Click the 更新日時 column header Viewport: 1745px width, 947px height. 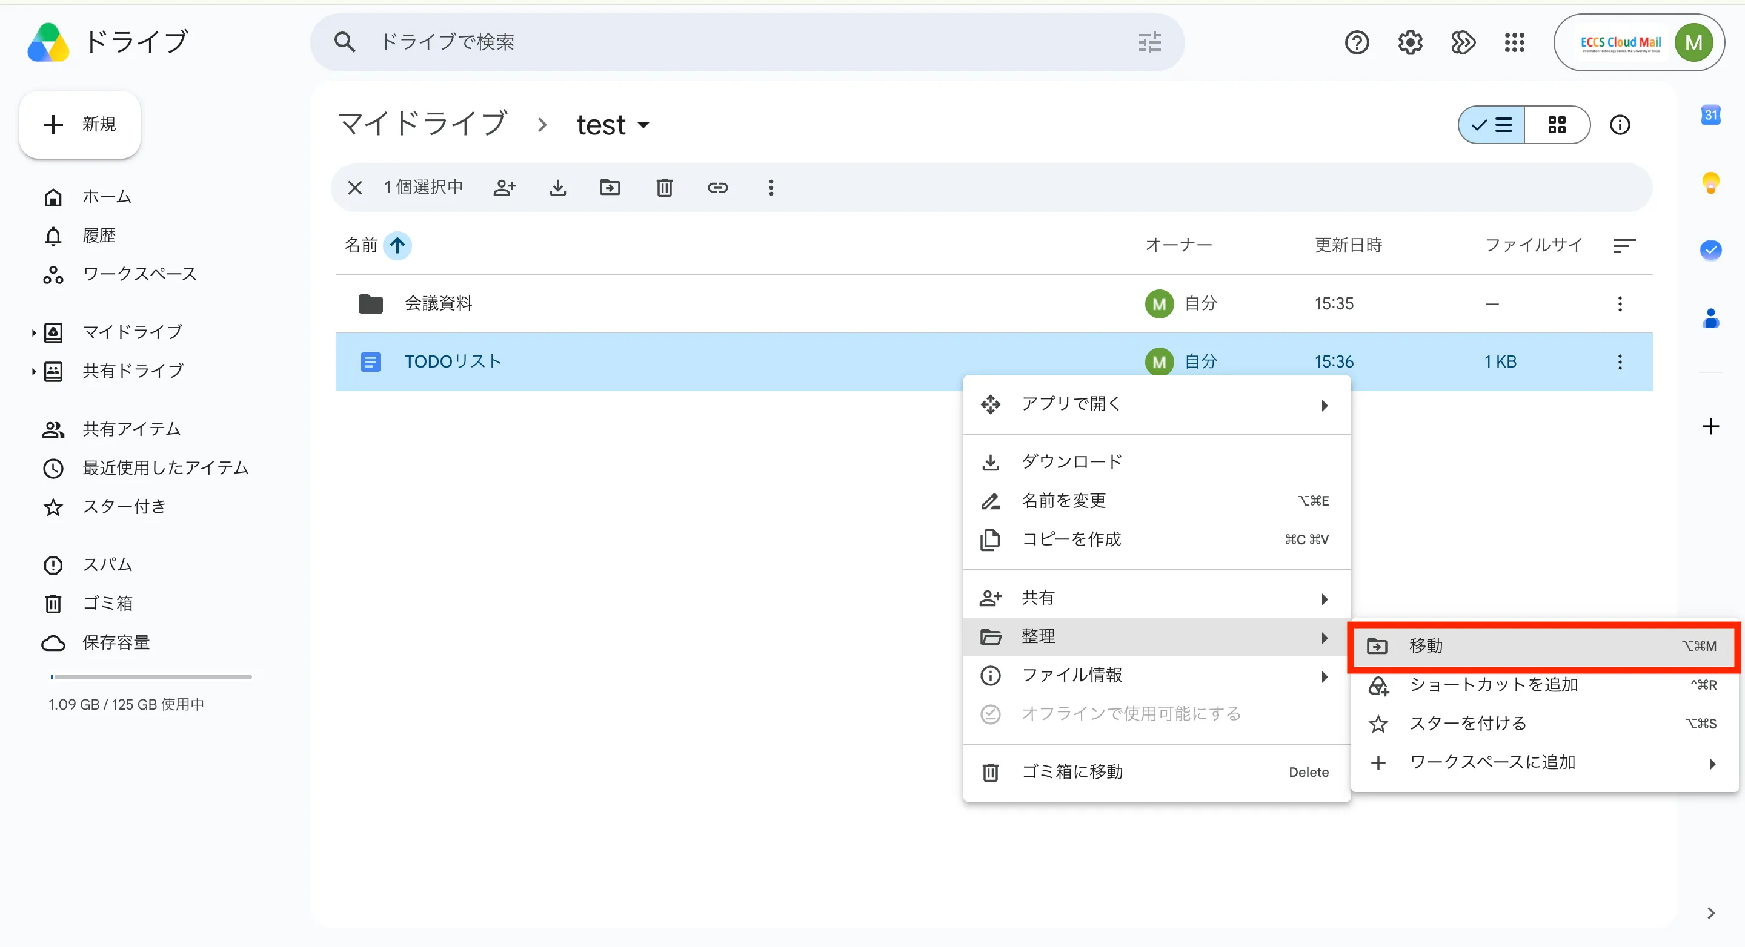point(1348,245)
